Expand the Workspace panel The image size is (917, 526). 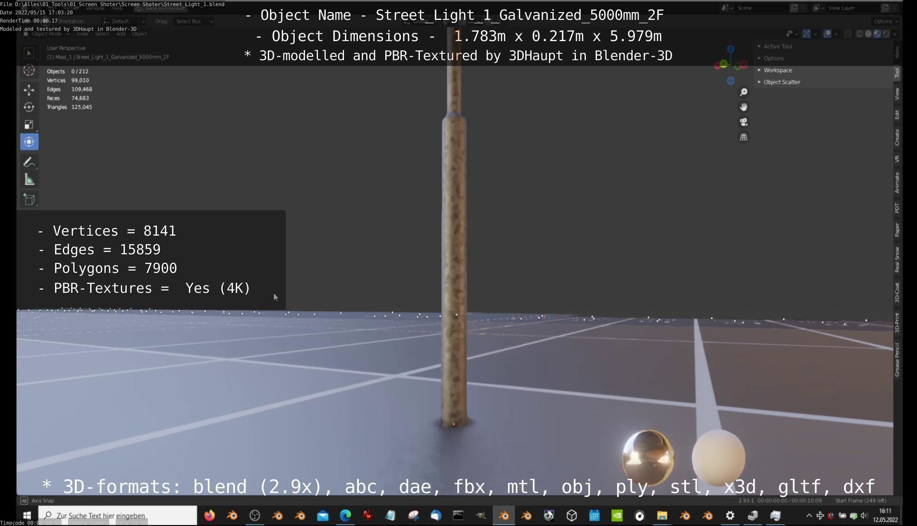coord(777,70)
